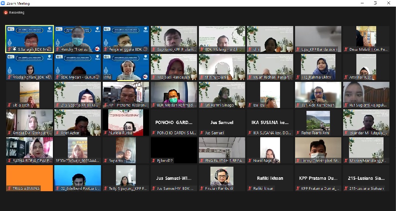Click muted mic icon on TRIUA ASMANA tile

[x=9, y=189]
